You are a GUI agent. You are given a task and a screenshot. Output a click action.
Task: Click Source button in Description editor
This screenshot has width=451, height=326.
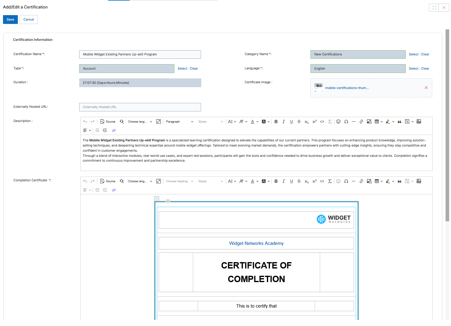tap(108, 122)
